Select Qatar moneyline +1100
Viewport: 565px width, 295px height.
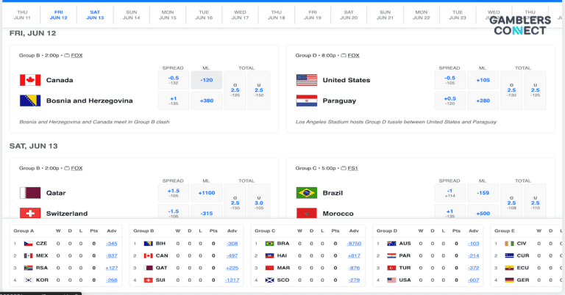[x=207, y=193]
